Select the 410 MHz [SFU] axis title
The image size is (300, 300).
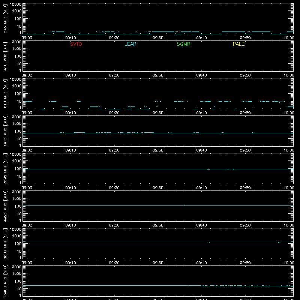click(x=5, y=56)
